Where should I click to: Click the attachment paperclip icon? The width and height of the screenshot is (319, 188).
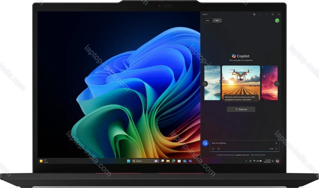click(219, 148)
